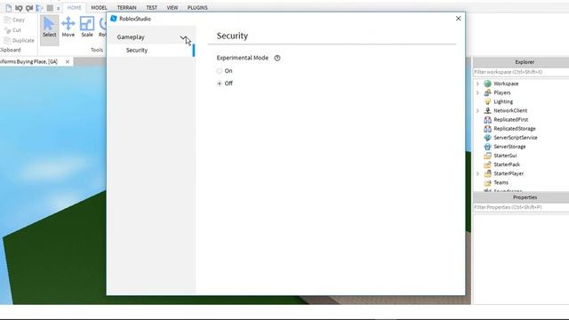The height and width of the screenshot is (320, 569).
Task: Click the StarterGui icon
Action: coord(487,156)
